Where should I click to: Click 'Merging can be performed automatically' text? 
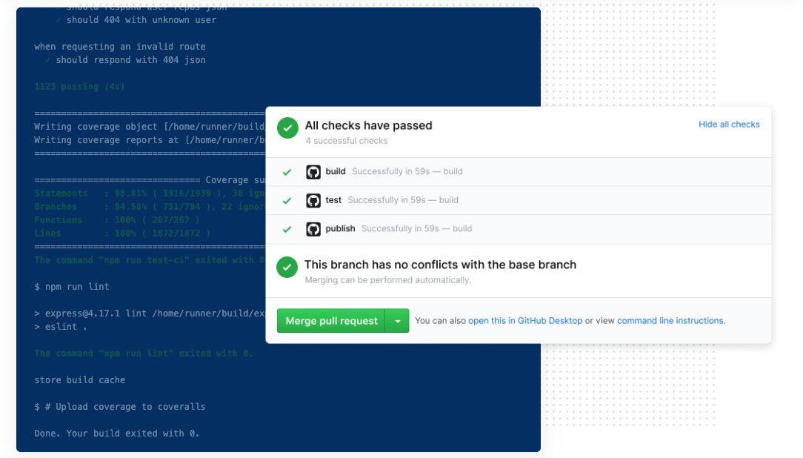click(x=387, y=280)
